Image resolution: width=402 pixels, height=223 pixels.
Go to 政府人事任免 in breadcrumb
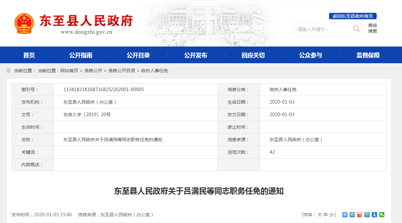pyautogui.click(x=155, y=71)
